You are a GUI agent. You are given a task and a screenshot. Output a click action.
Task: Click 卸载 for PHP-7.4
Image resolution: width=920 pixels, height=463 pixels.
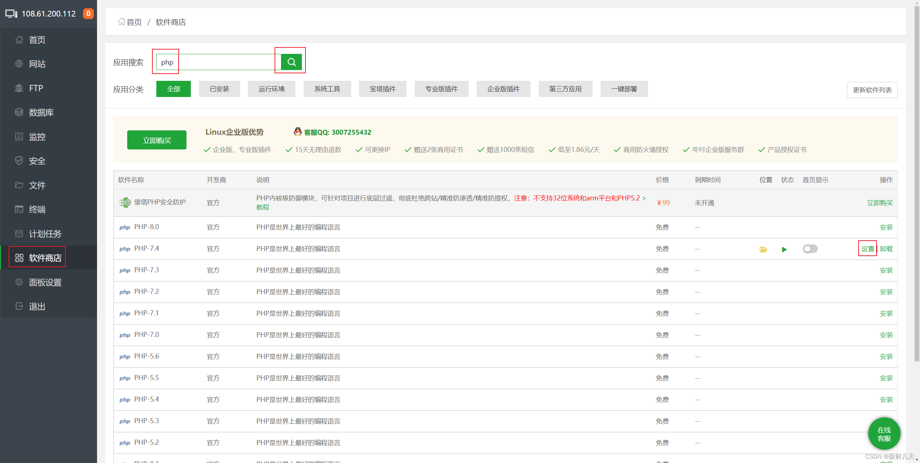coord(886,249)
